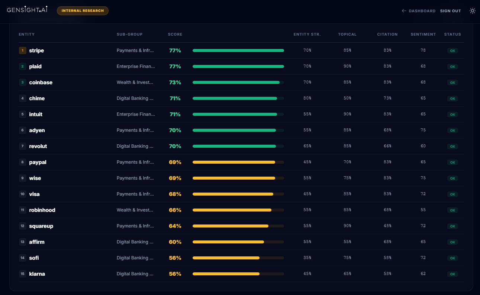480x295 pixels.
Task: Click rank 9 badge next to wise
Action: [22, 178]
